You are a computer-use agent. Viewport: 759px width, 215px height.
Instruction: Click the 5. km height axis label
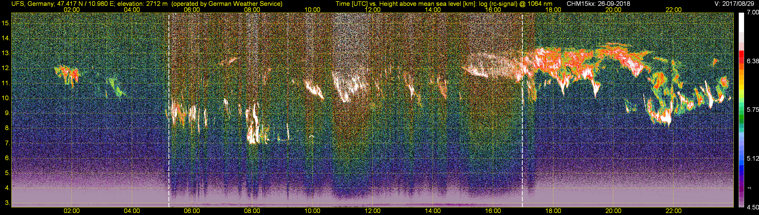[x=7, y=173]
